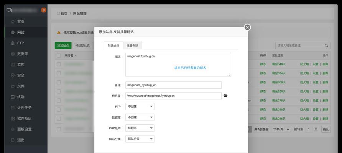Click the monitor icon at sidebar top

pos(9,10)
